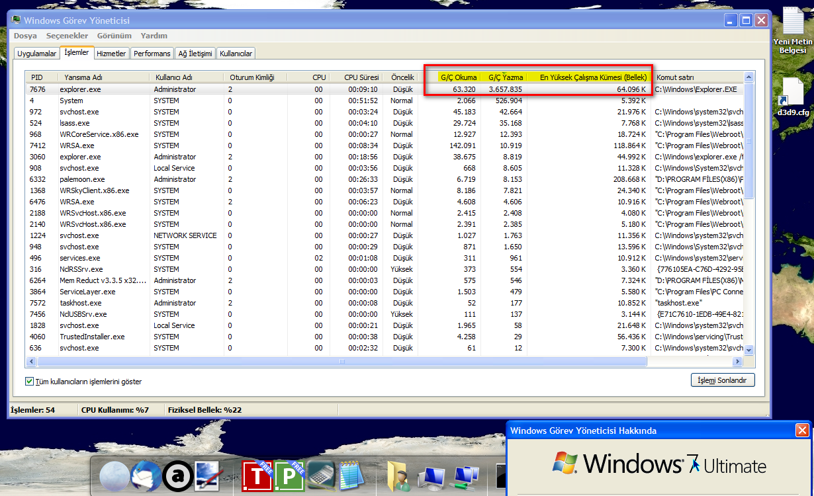Select the NclRSSrv.exe process row

[x=385, y=269]
